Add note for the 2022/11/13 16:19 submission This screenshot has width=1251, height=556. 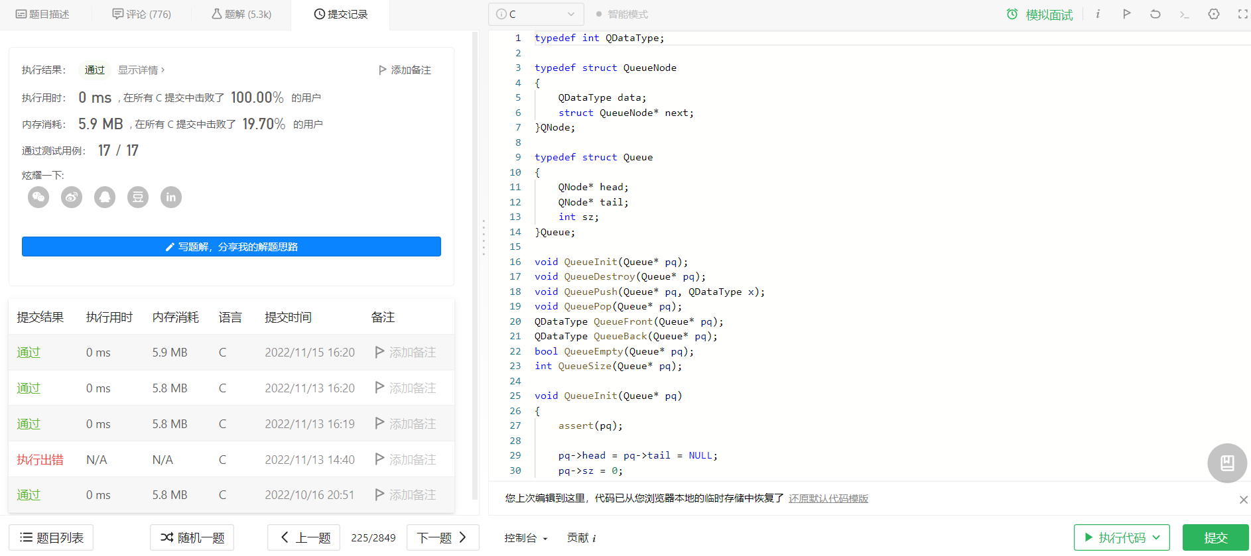click(405, 424)
